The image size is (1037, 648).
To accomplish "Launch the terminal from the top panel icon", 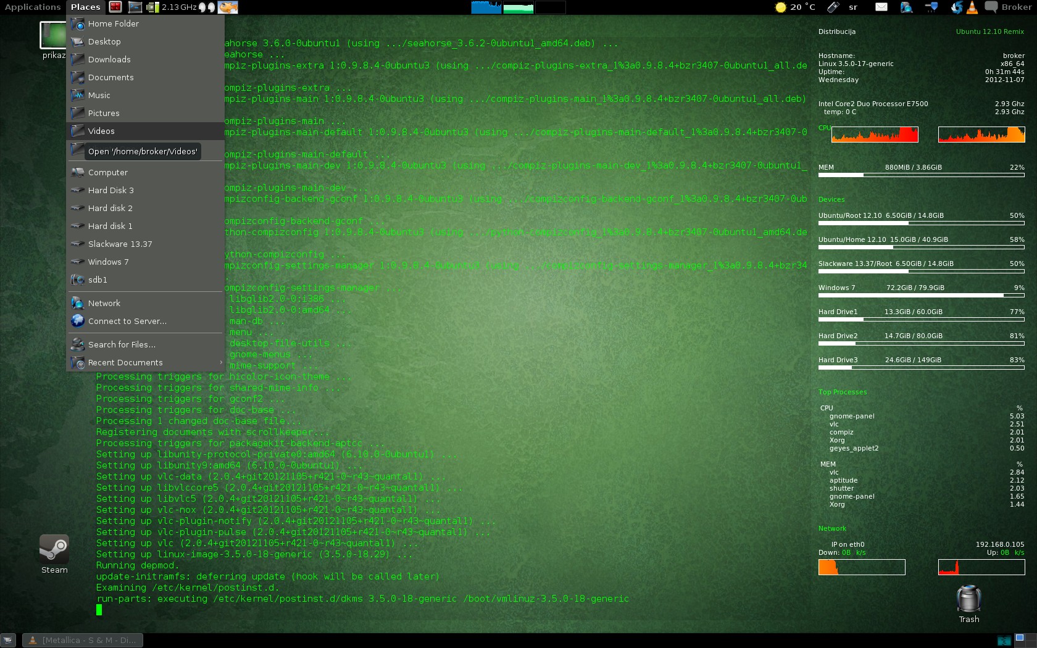I will 135,7.
